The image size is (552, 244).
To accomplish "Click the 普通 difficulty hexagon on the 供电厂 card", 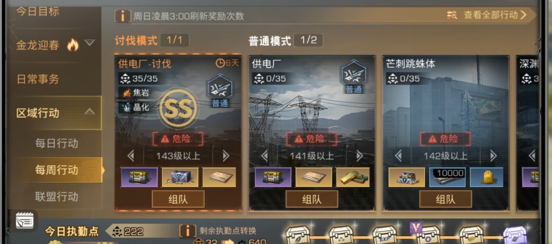I will tap(353, 77).
